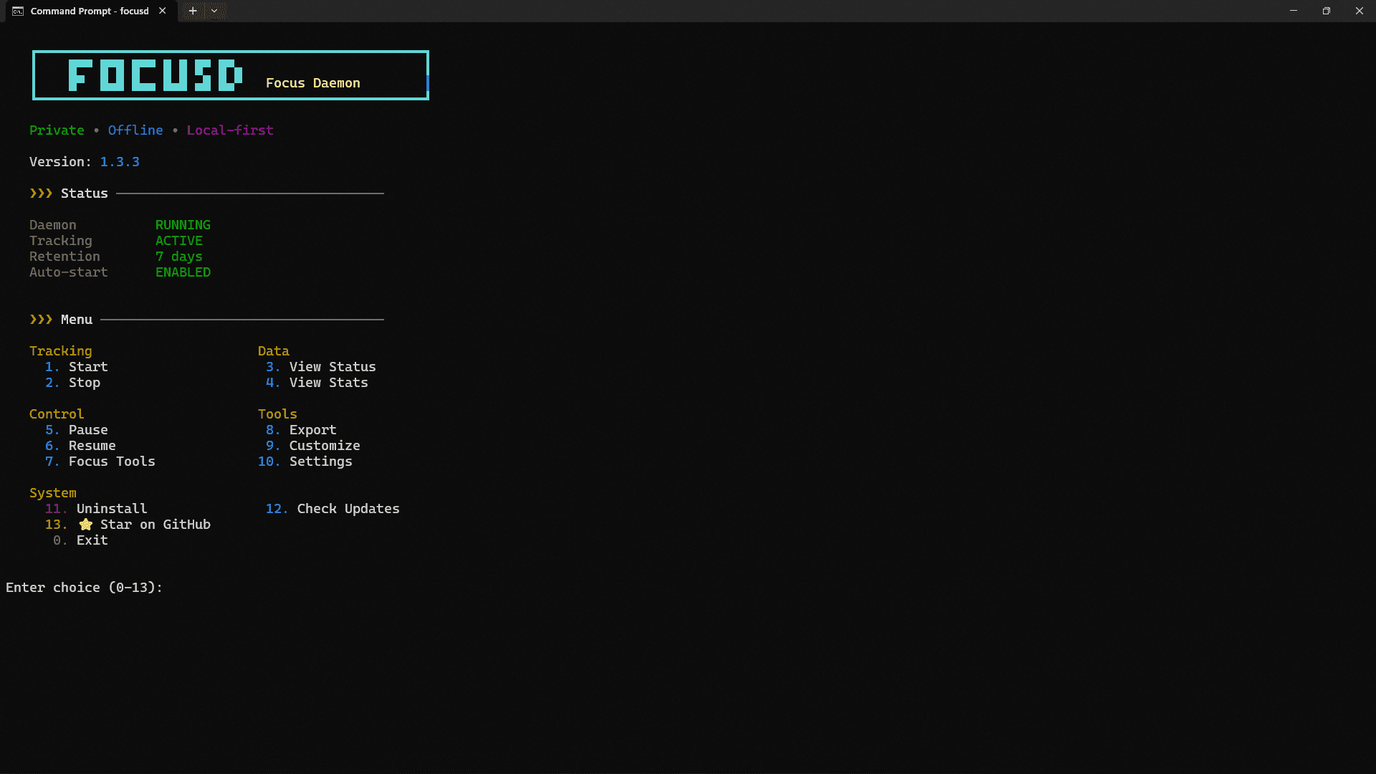1376x774 pixels.
Task: Click the 'Focus Daemon' subtitle text
Action: 313,83
